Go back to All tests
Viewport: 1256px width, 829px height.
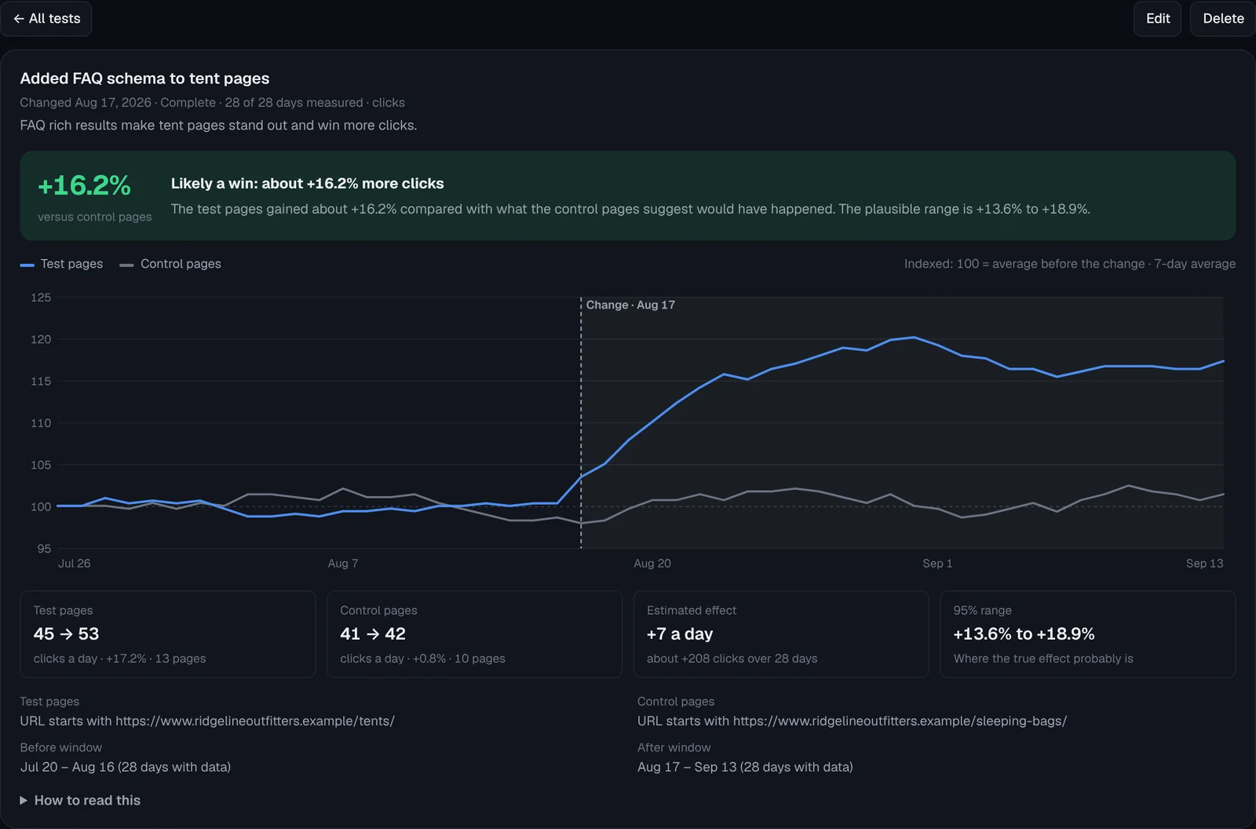click(x=46, y=19)
